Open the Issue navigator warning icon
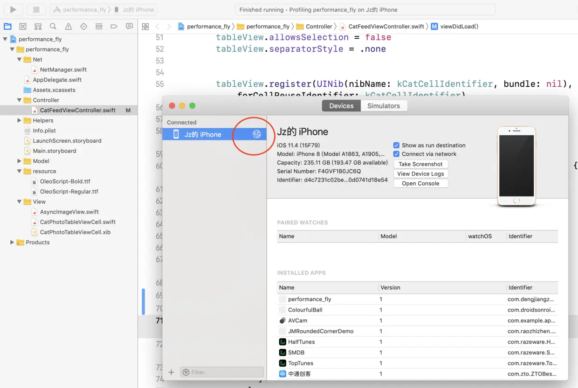This screenshot has width=578, height=388. (69, 27)
